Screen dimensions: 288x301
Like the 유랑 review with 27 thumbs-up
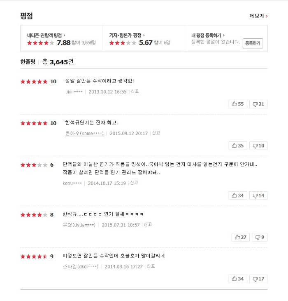241,237
